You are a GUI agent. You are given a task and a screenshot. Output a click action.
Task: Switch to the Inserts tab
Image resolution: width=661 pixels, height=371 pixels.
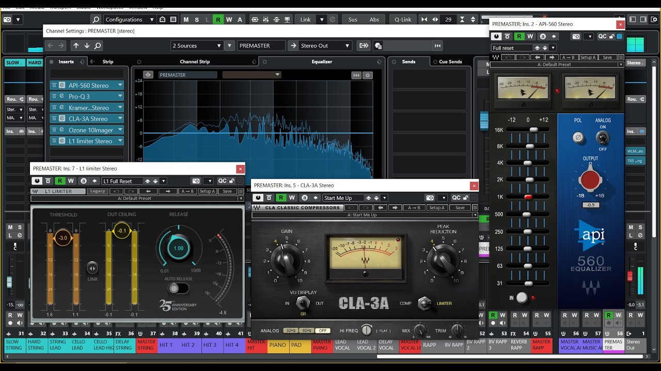pos(66,61)
